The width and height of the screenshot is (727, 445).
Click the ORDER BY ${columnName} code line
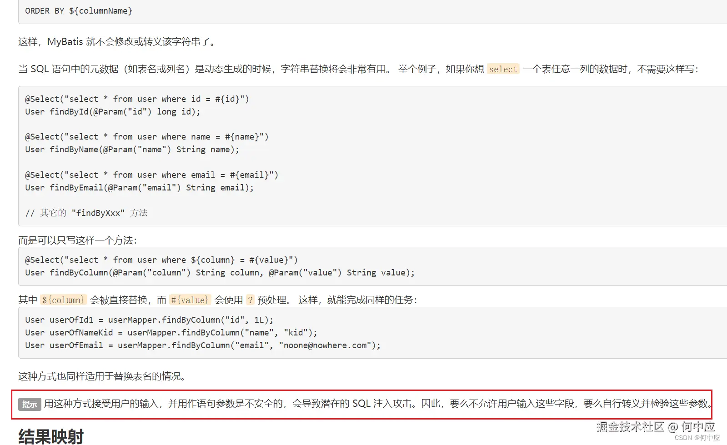click(x=79, y=11)
